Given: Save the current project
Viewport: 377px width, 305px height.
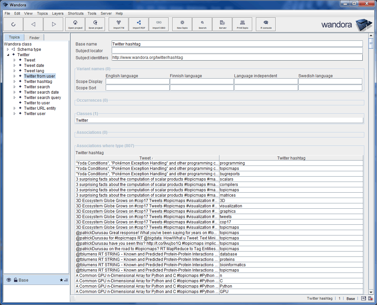Looking at the screenshot, I should 96,24.
